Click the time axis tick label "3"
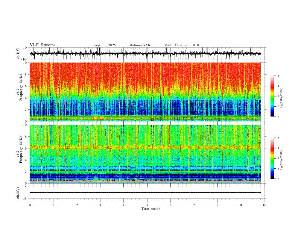Image resolution: width=298 pixels, height=230 pixels. point(100,205)
